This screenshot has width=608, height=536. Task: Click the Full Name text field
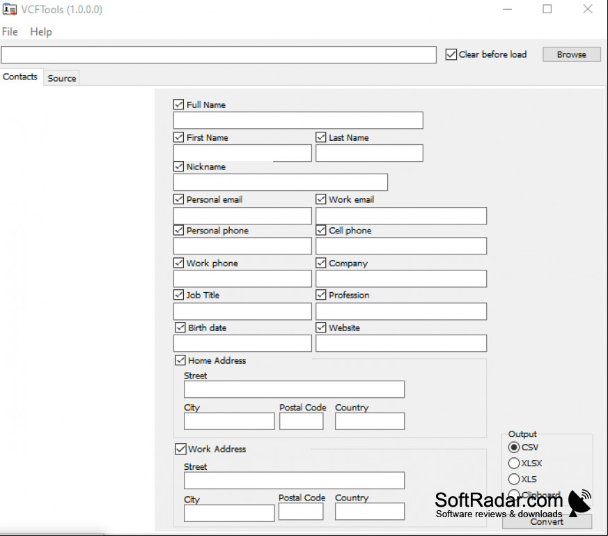pos(298,121)
